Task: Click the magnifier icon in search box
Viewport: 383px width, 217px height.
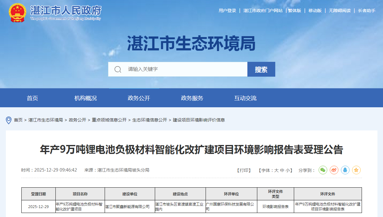Action: pos(117,69)
